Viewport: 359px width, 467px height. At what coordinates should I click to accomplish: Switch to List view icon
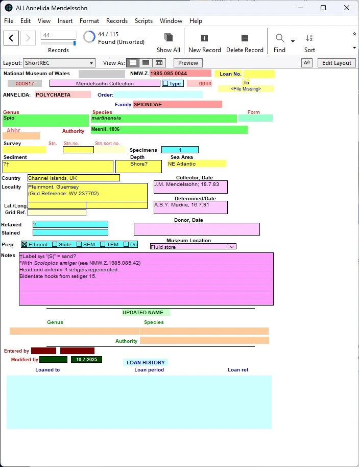click(146, 63)
